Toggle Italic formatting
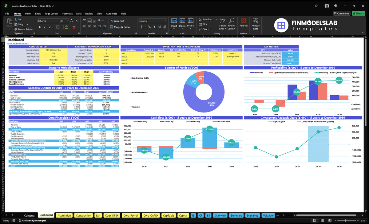The image size is (369, 224). click(x=45, y=27)
